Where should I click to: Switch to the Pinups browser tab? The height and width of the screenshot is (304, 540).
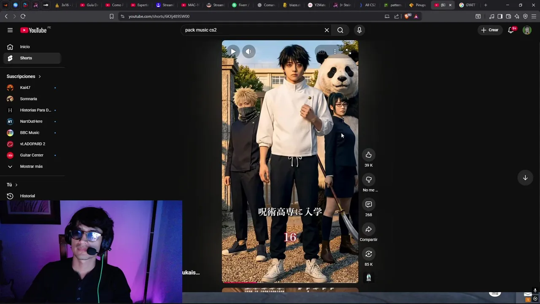(x=417, y=5)
